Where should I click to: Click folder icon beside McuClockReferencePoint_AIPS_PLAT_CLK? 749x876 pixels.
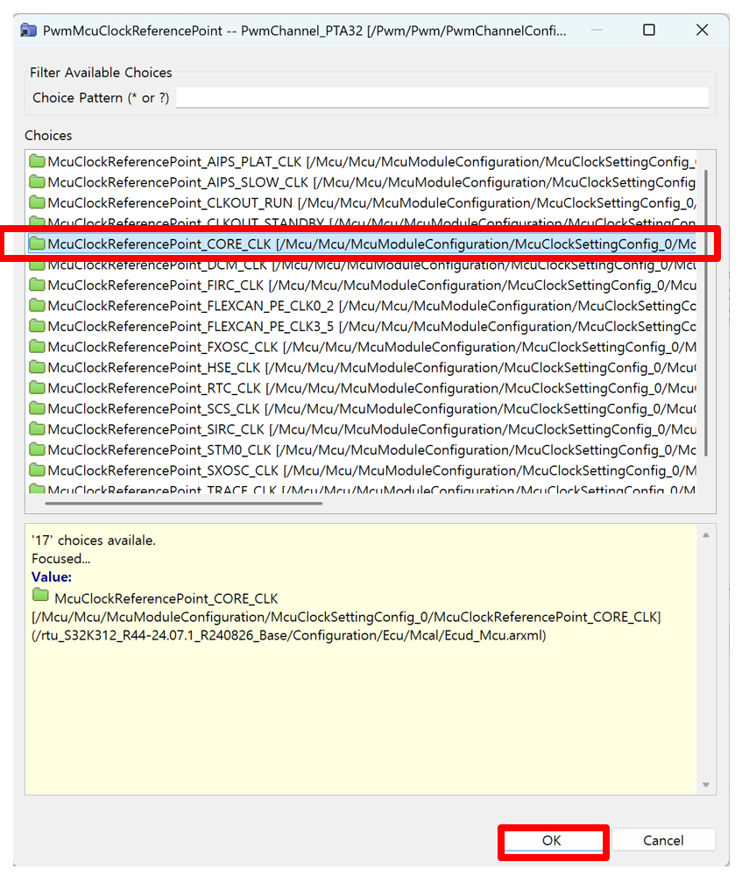pos(37,161)
